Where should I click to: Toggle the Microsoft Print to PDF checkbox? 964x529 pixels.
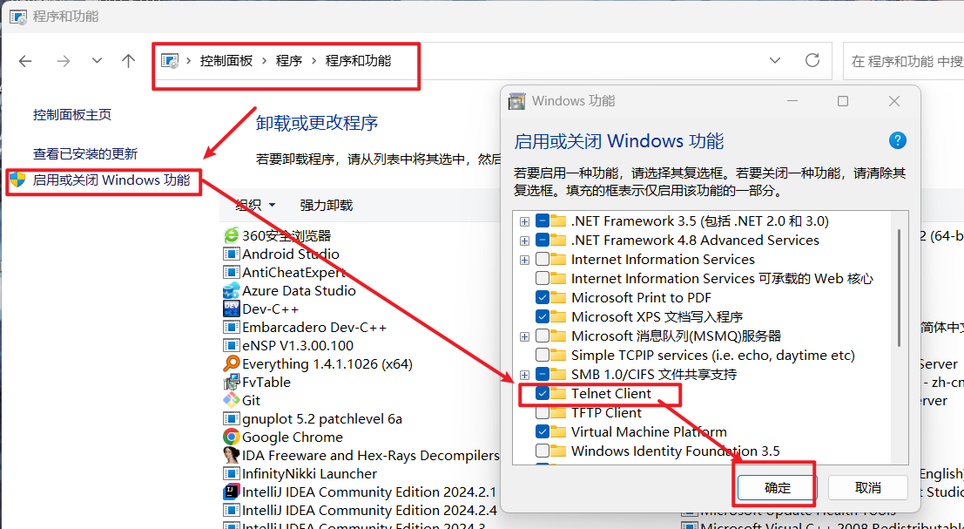543,297
